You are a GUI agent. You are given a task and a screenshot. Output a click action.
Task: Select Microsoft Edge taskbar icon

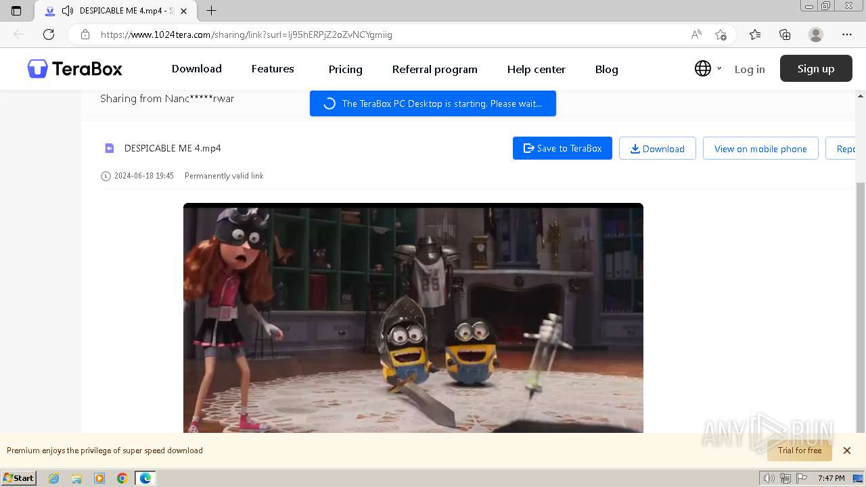coord(145,478)
